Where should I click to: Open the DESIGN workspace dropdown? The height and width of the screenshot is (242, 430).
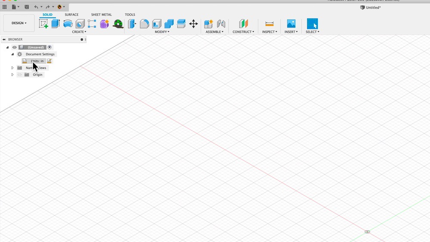[x=19, y=23]
